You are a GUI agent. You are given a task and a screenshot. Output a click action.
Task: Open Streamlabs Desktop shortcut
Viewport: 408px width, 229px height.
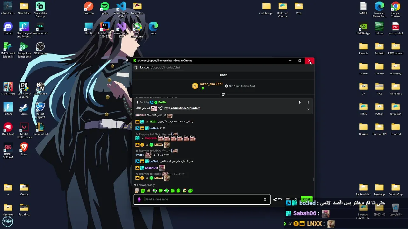pos(40,10)
